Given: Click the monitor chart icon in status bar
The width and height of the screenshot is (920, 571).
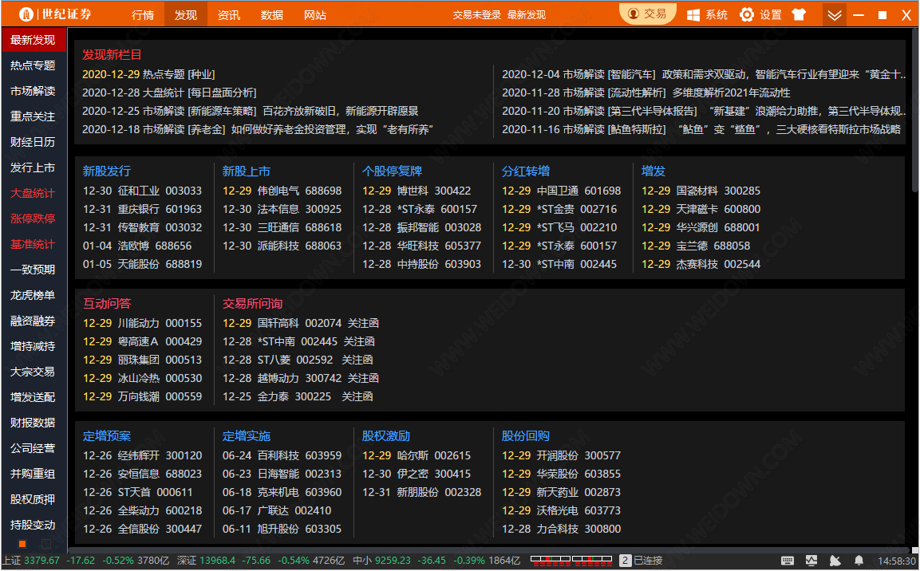Looking at the screenshot, I should (x=811, y=561).
